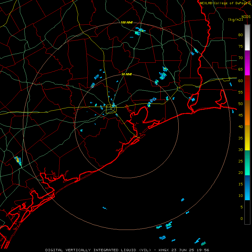Pick the orange-brown band of the VIL scale
252x252 pixels.
(x=247, y=113)
